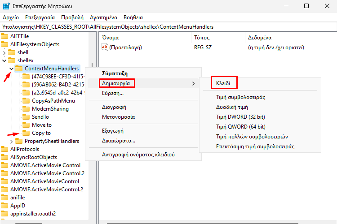The height and width of the screenshot is (224, 337).
Task: Click the Move to folder icon
Action: (x=26, y=125)
